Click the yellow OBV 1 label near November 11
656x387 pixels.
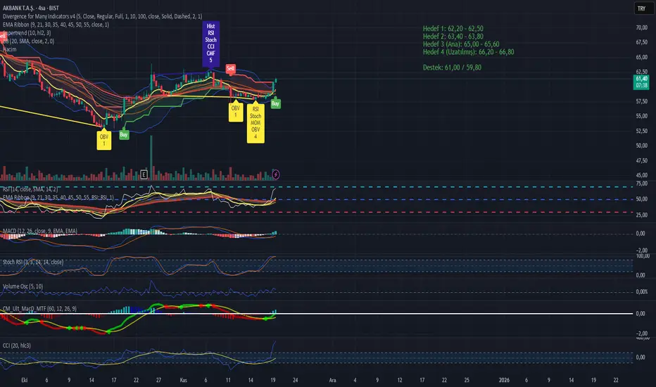pyautogui.click(x=236, y=112)
